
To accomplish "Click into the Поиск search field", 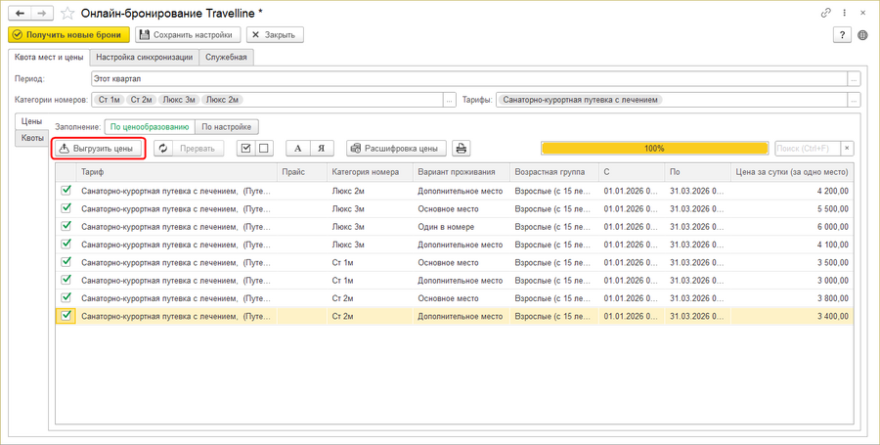I will pos(805,149).
